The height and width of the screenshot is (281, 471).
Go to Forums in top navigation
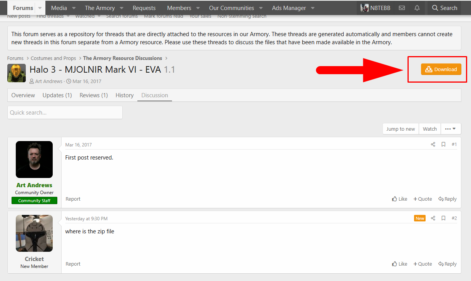click(x=23, y=8)
